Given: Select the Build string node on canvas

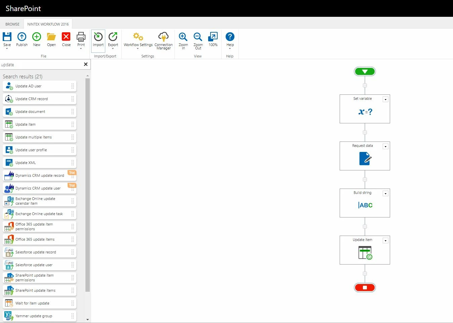Looking at the screenshot, I should tap(365, 203).
